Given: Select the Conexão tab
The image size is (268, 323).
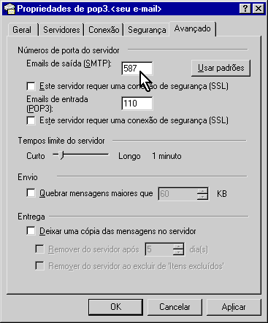Looking at the screenshot, I should coord(104,30).
